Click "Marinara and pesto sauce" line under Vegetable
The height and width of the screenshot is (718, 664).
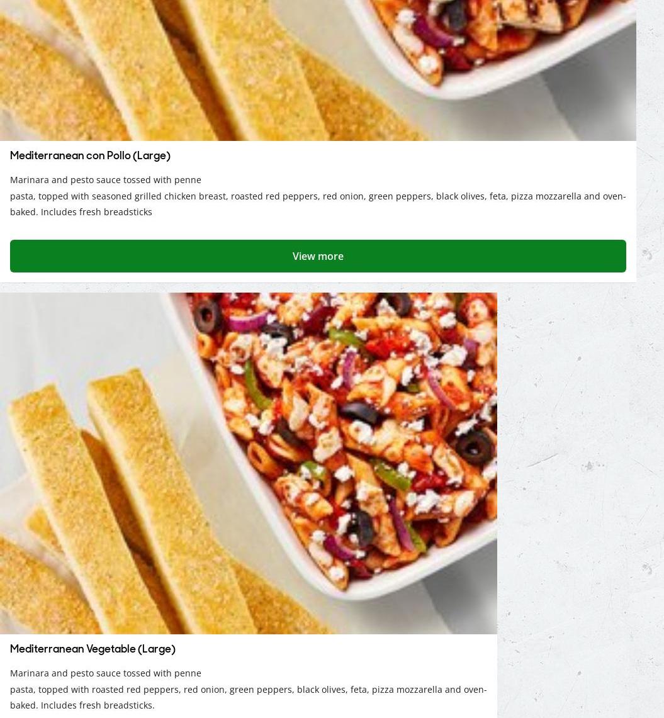(106, 673)
